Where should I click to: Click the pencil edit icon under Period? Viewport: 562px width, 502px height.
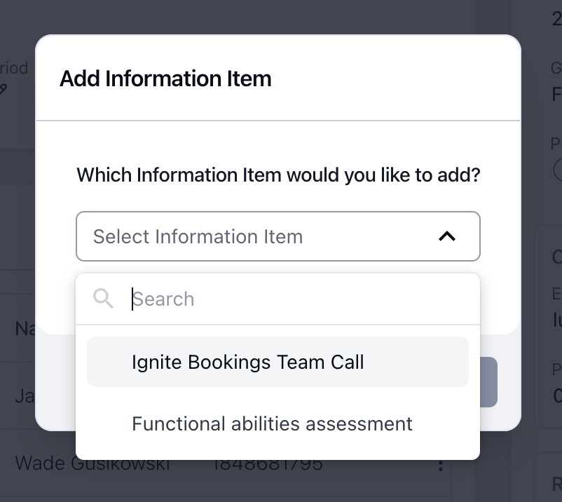[x=3, y=88]
